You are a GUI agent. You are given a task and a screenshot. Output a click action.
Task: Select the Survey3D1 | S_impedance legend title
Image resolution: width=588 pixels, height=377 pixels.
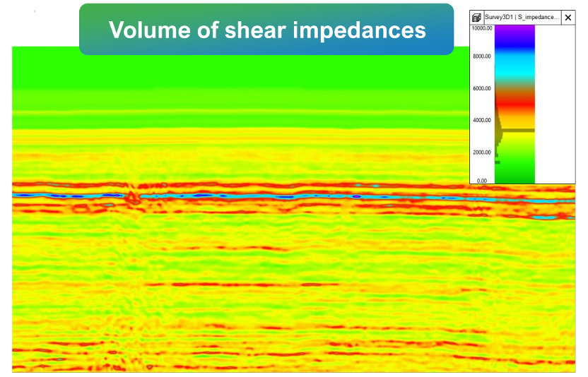(x=522, y=17)
